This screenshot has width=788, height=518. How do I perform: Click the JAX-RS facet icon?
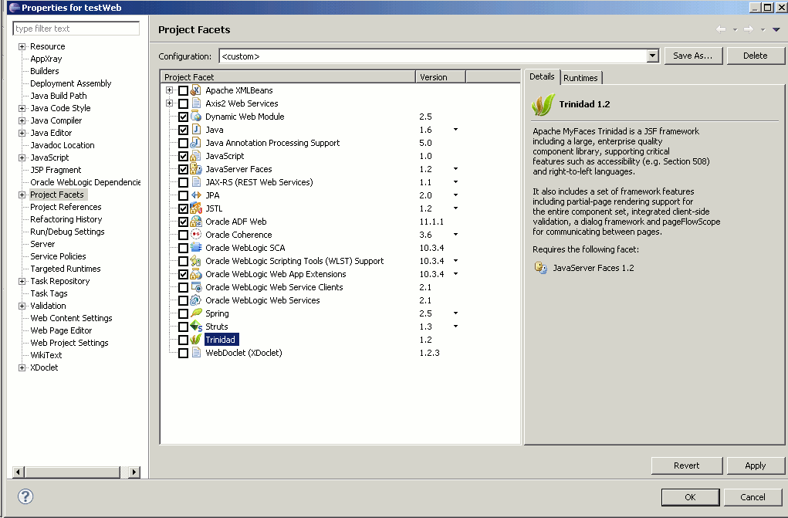tap(196, 182)
